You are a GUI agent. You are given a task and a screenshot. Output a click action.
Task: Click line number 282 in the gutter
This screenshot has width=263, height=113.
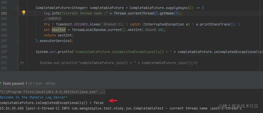[4, 13]
